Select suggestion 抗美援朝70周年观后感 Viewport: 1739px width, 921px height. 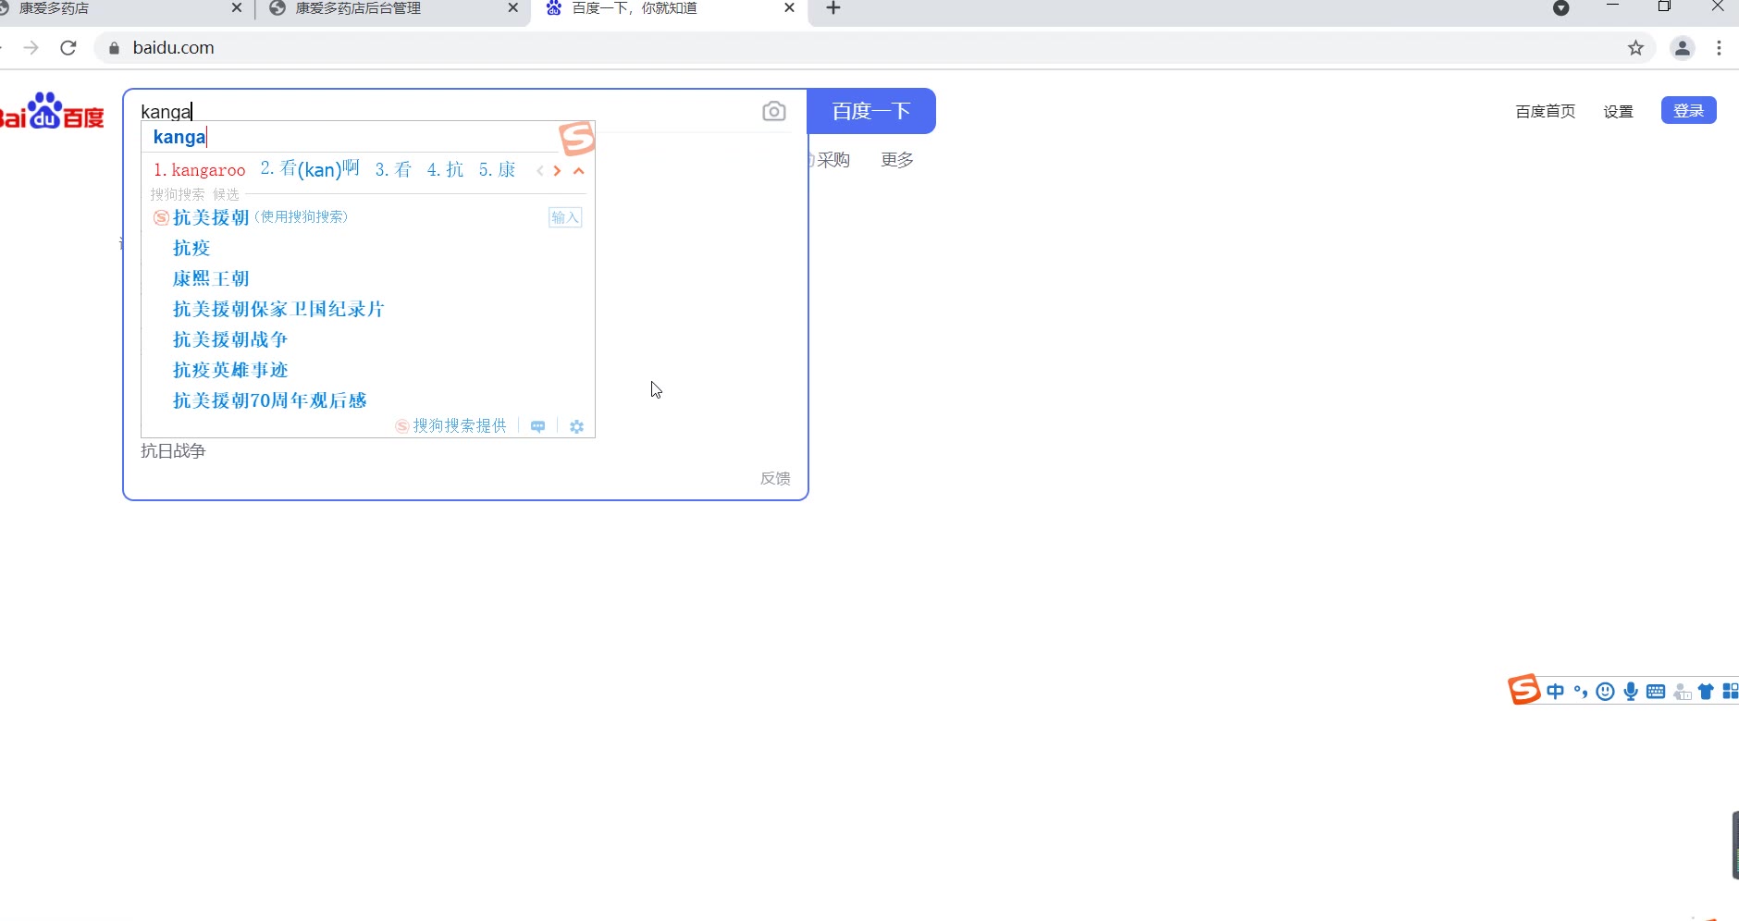(269, 400)
